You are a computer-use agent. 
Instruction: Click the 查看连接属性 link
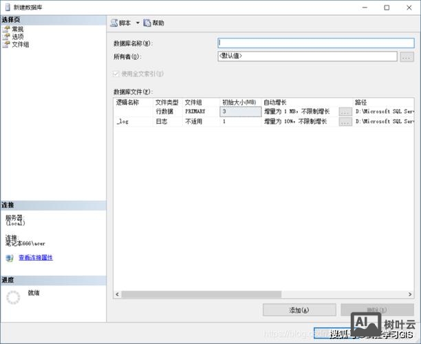point(35,258)
